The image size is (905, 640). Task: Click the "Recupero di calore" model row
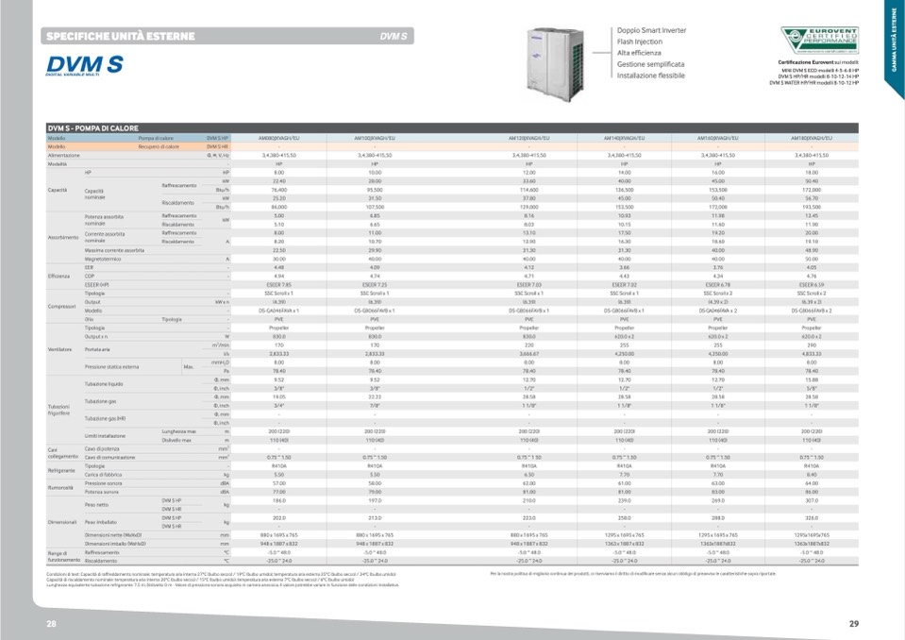[158, 146]
